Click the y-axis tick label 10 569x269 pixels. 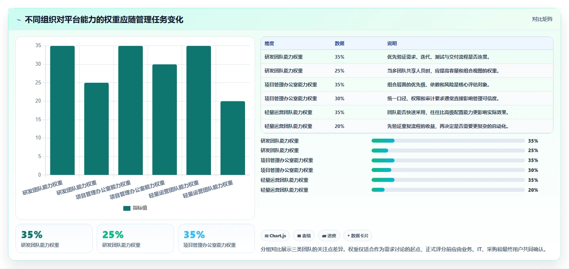pyautogui.click(x=38, y=138)
